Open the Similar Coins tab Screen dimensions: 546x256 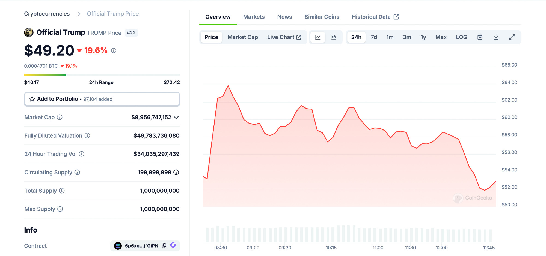pyautogui.click(x=322, y=17)
